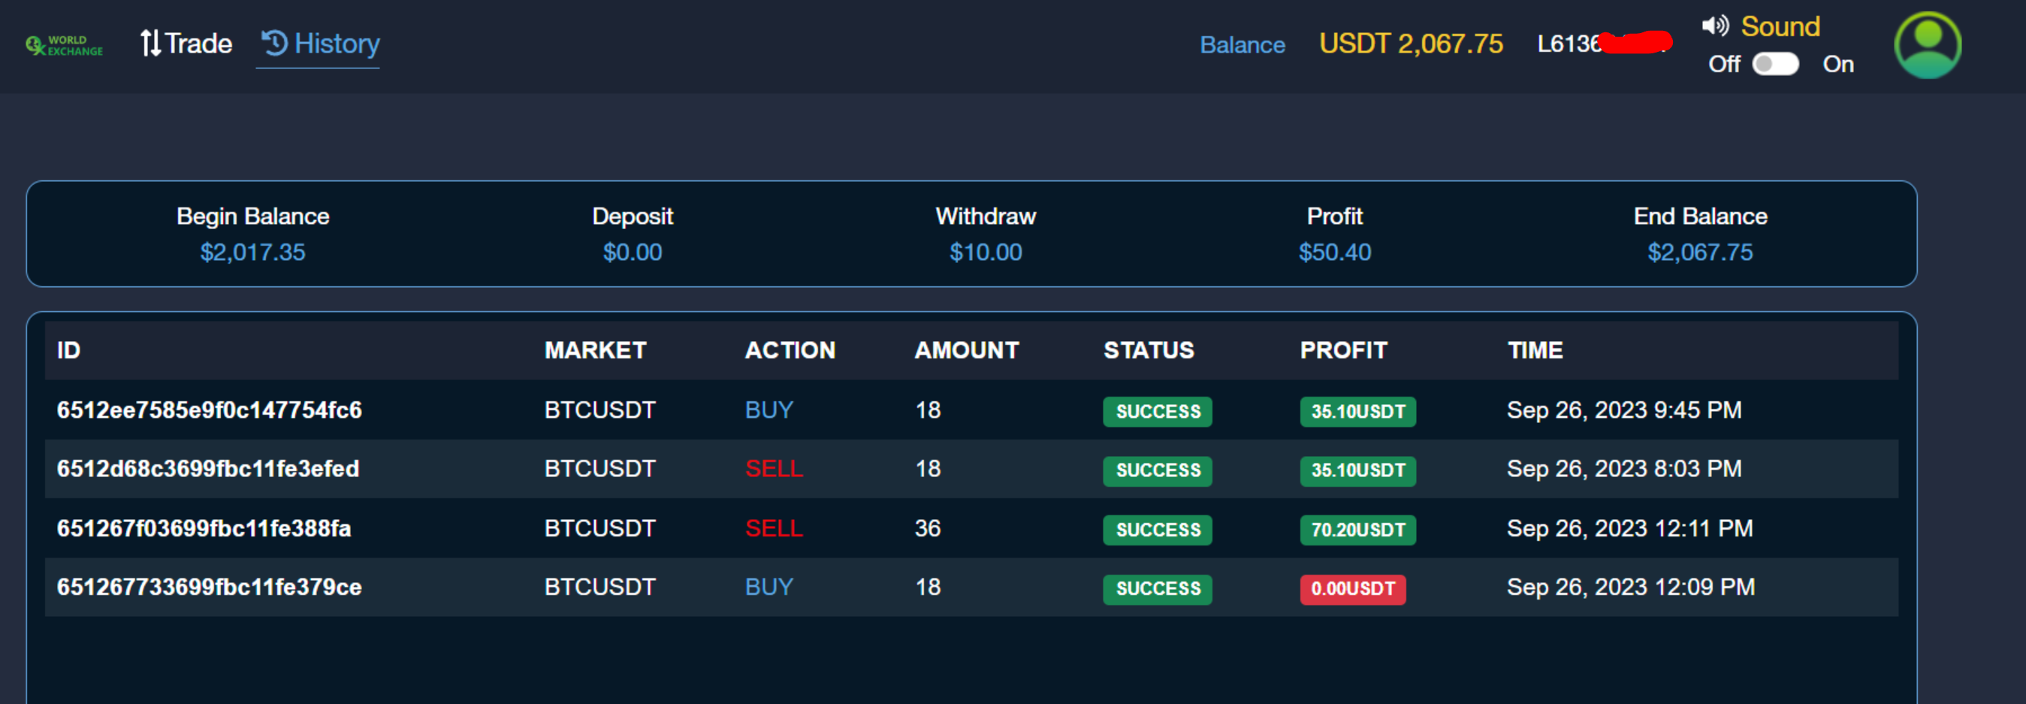Toggle the Sound Off/On switch

coord(1775,64)
